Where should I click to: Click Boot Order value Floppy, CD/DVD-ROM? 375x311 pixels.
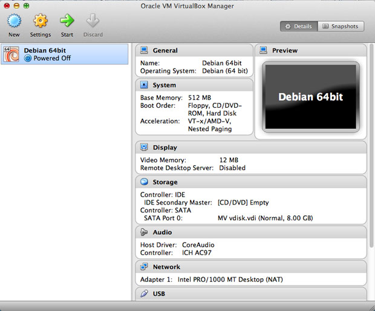[215, 110]
